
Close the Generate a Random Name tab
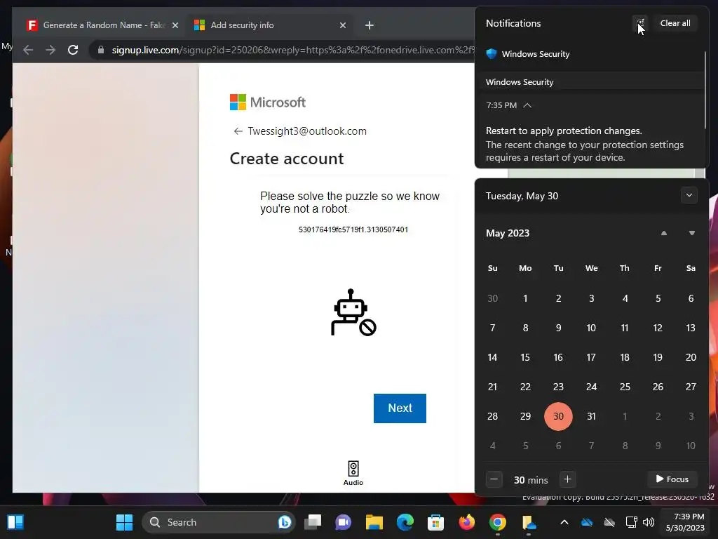[175, 25]
